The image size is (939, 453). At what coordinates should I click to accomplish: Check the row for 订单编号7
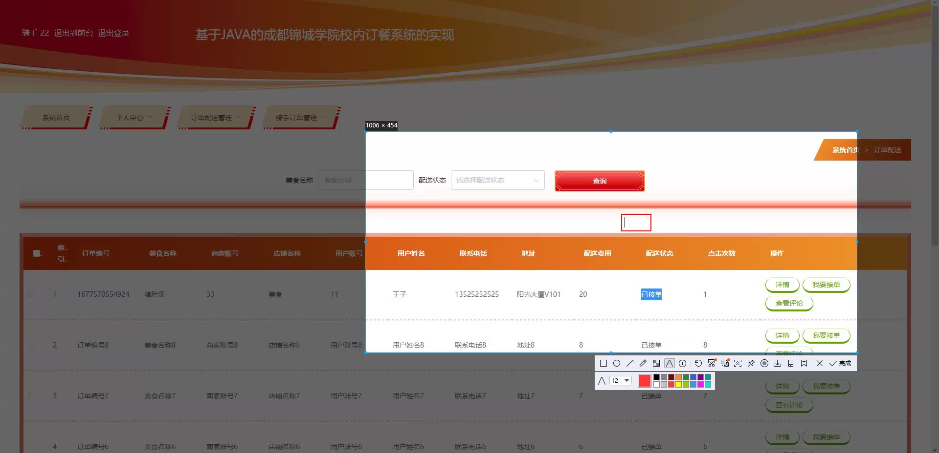point(32,396)
